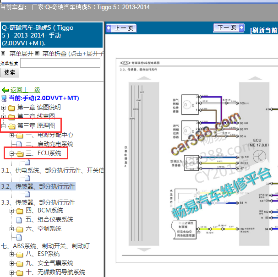This screenshot has height=277, width=278.
Task: Click the 第一章 读图说明 folder icon
Action: point(11,108)
